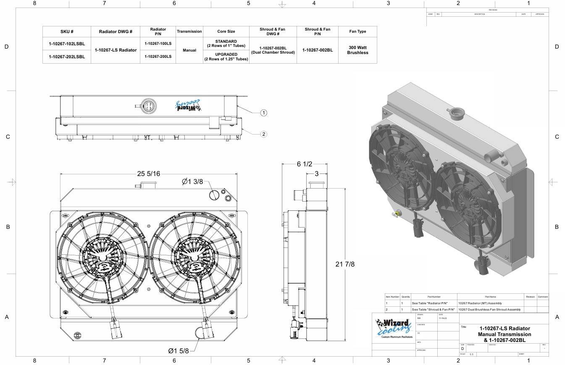Click the 300 Watt Brushless fan type cell
The height and width of the screenshot is (365, 565).
coord(357,50)
